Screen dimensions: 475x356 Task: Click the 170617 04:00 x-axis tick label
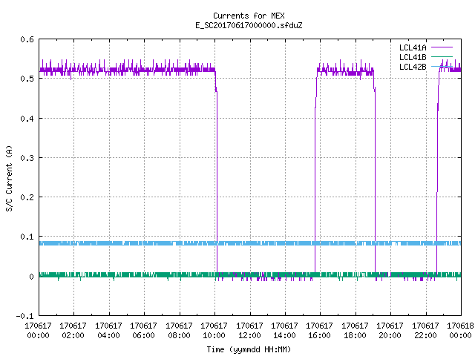coord(108,331)
